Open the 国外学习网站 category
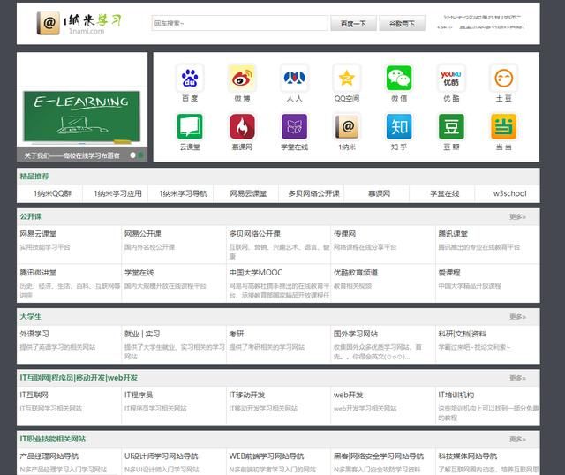Viewport: 565px width, 475px height. (356, 334)
